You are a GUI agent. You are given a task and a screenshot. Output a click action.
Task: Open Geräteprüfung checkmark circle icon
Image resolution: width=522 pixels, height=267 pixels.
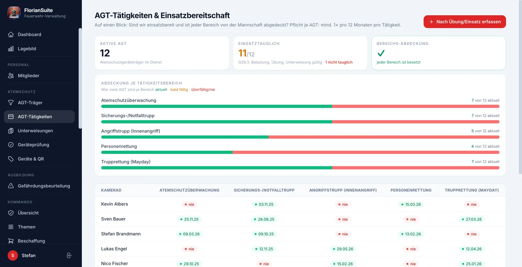coord(11,145)
